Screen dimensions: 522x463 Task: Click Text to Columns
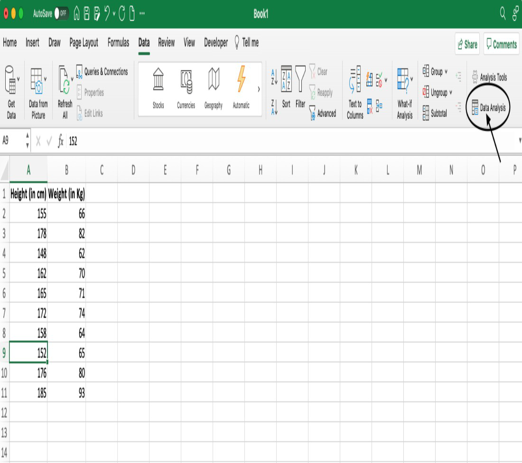pos(355,92)
